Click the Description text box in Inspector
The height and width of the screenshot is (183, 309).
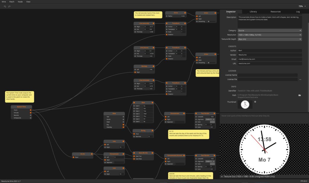(269, 21)
